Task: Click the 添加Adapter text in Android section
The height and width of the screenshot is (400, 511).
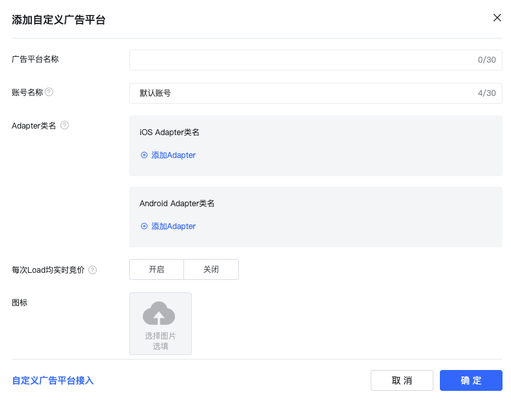Action: pos(174,226)
